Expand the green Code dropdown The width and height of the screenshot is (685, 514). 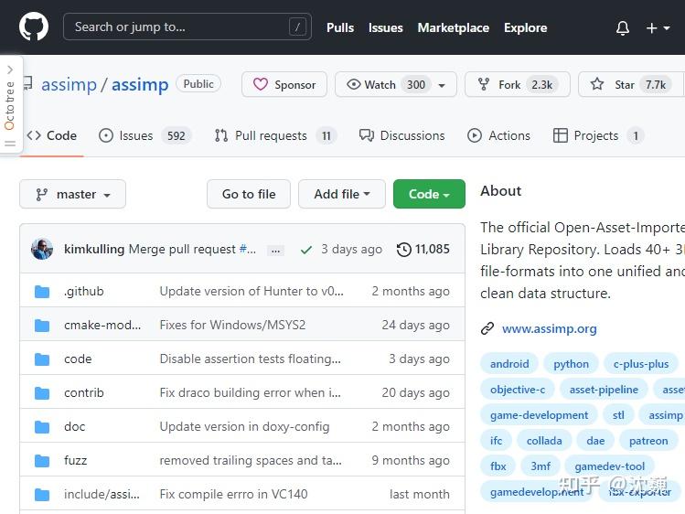(x=429, y=194)
